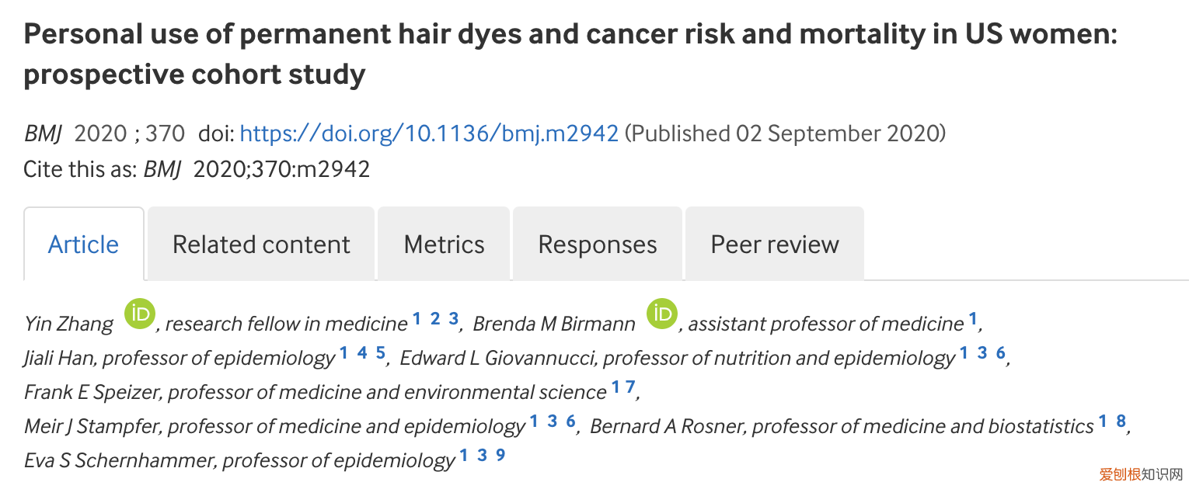Click affiliation 9 after Eva S Schernhammer
The height and width of the screenshot is (489, 1203).
click(500, 455)
